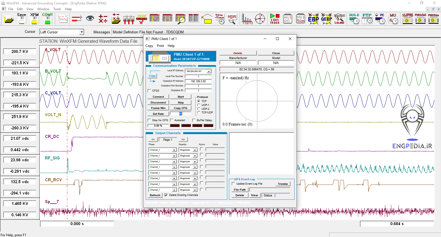
Task: Open the bottom-row Channel_1 Phase dropdown
Action: (x=174, y=190)
